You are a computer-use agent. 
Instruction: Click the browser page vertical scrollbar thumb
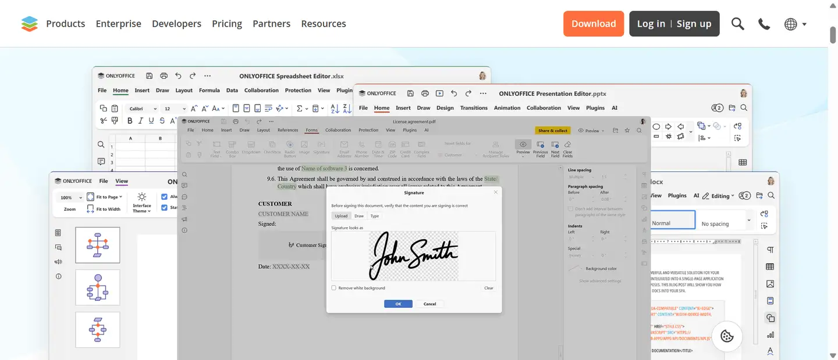(x=833, y=34)
